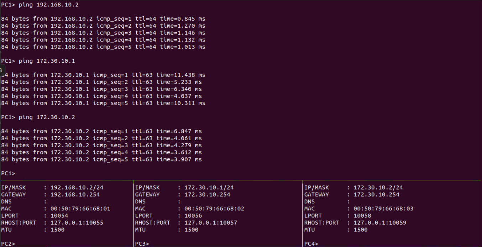Click the reply line with time=5.233 ms

pos(101,82)
